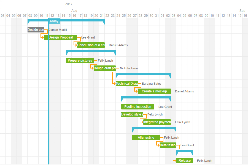Click the Nick Jackson resource label
Screen dimensions: 248x165
tap(128, 68)
